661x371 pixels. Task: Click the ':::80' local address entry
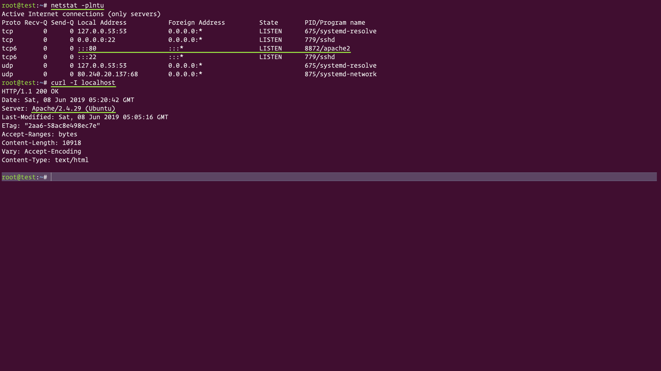pyautogui.click(x=87, y=48)
